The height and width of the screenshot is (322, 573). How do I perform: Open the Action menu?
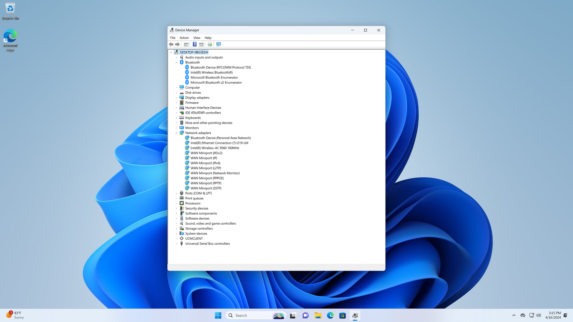[x=184, y=38]
